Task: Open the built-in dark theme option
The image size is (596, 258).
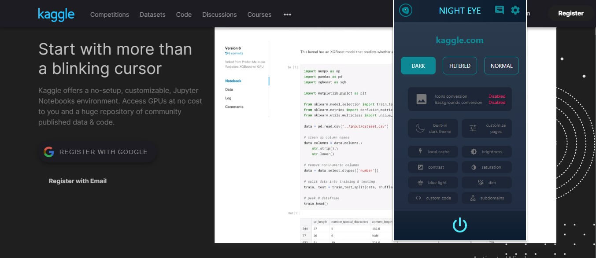Action: click(x=433, y=129)
